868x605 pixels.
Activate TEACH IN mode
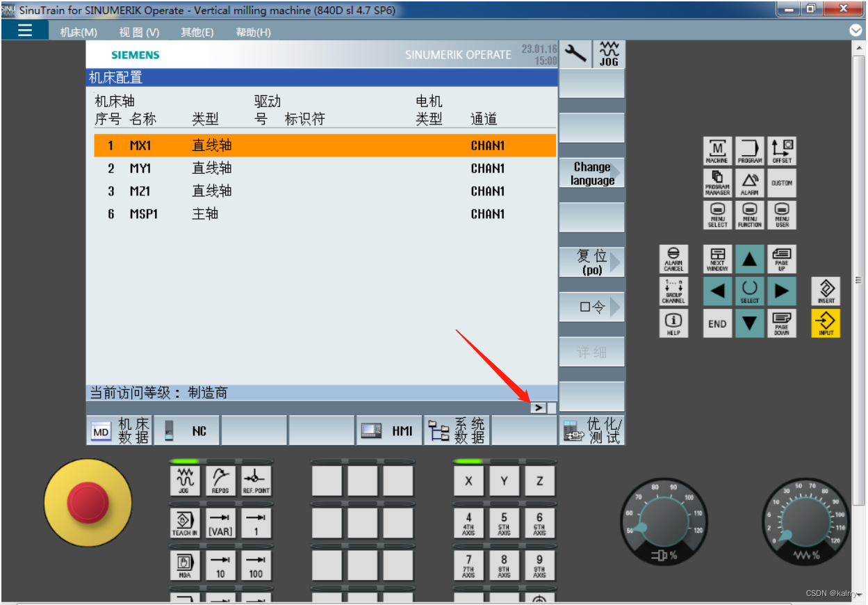185,523
